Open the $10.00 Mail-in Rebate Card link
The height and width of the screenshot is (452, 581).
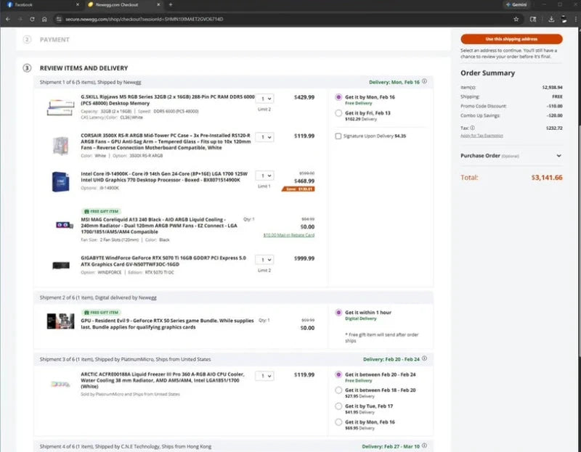[288, 235]
